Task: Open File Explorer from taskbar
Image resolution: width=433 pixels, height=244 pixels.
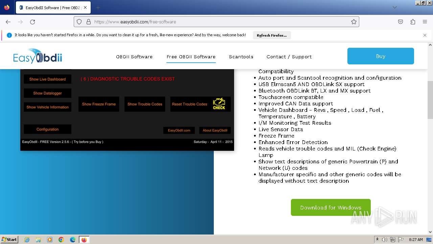Action: pyautogui.click(x=38, y=240)
